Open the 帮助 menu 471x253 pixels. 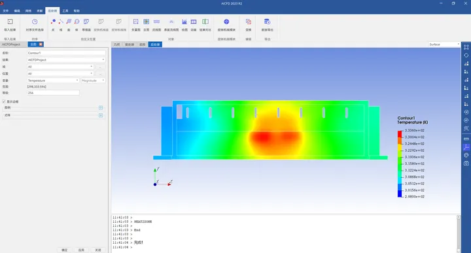coord(77,11)
